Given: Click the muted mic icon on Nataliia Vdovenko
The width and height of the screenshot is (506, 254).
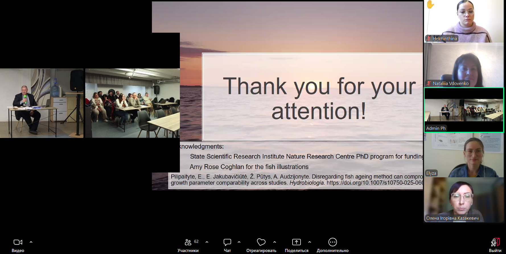Looking at the screenshot, I should [429, 83].
